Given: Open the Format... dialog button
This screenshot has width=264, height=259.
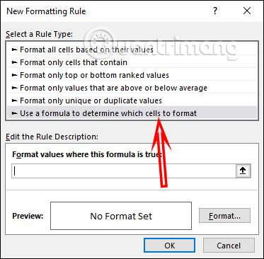Looking at the screenshot, I should tap(224, 215).
